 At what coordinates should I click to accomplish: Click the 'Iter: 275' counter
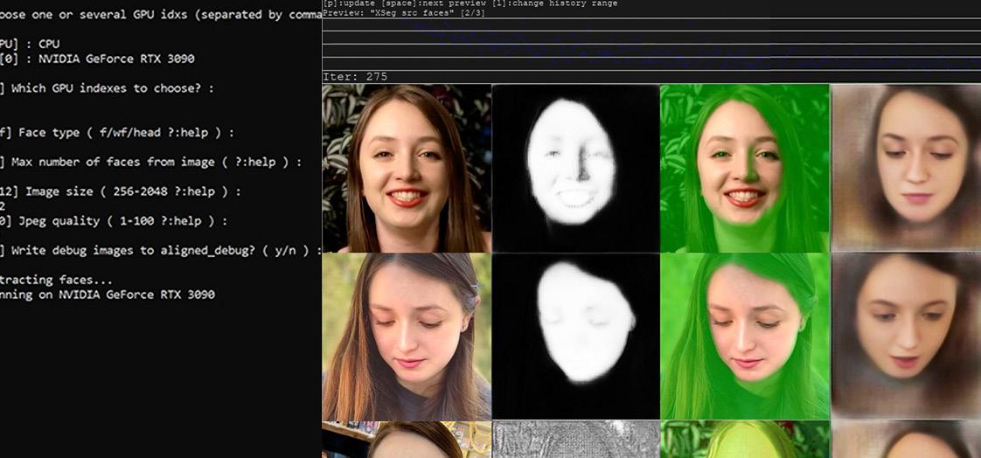(x=355, y=77)
